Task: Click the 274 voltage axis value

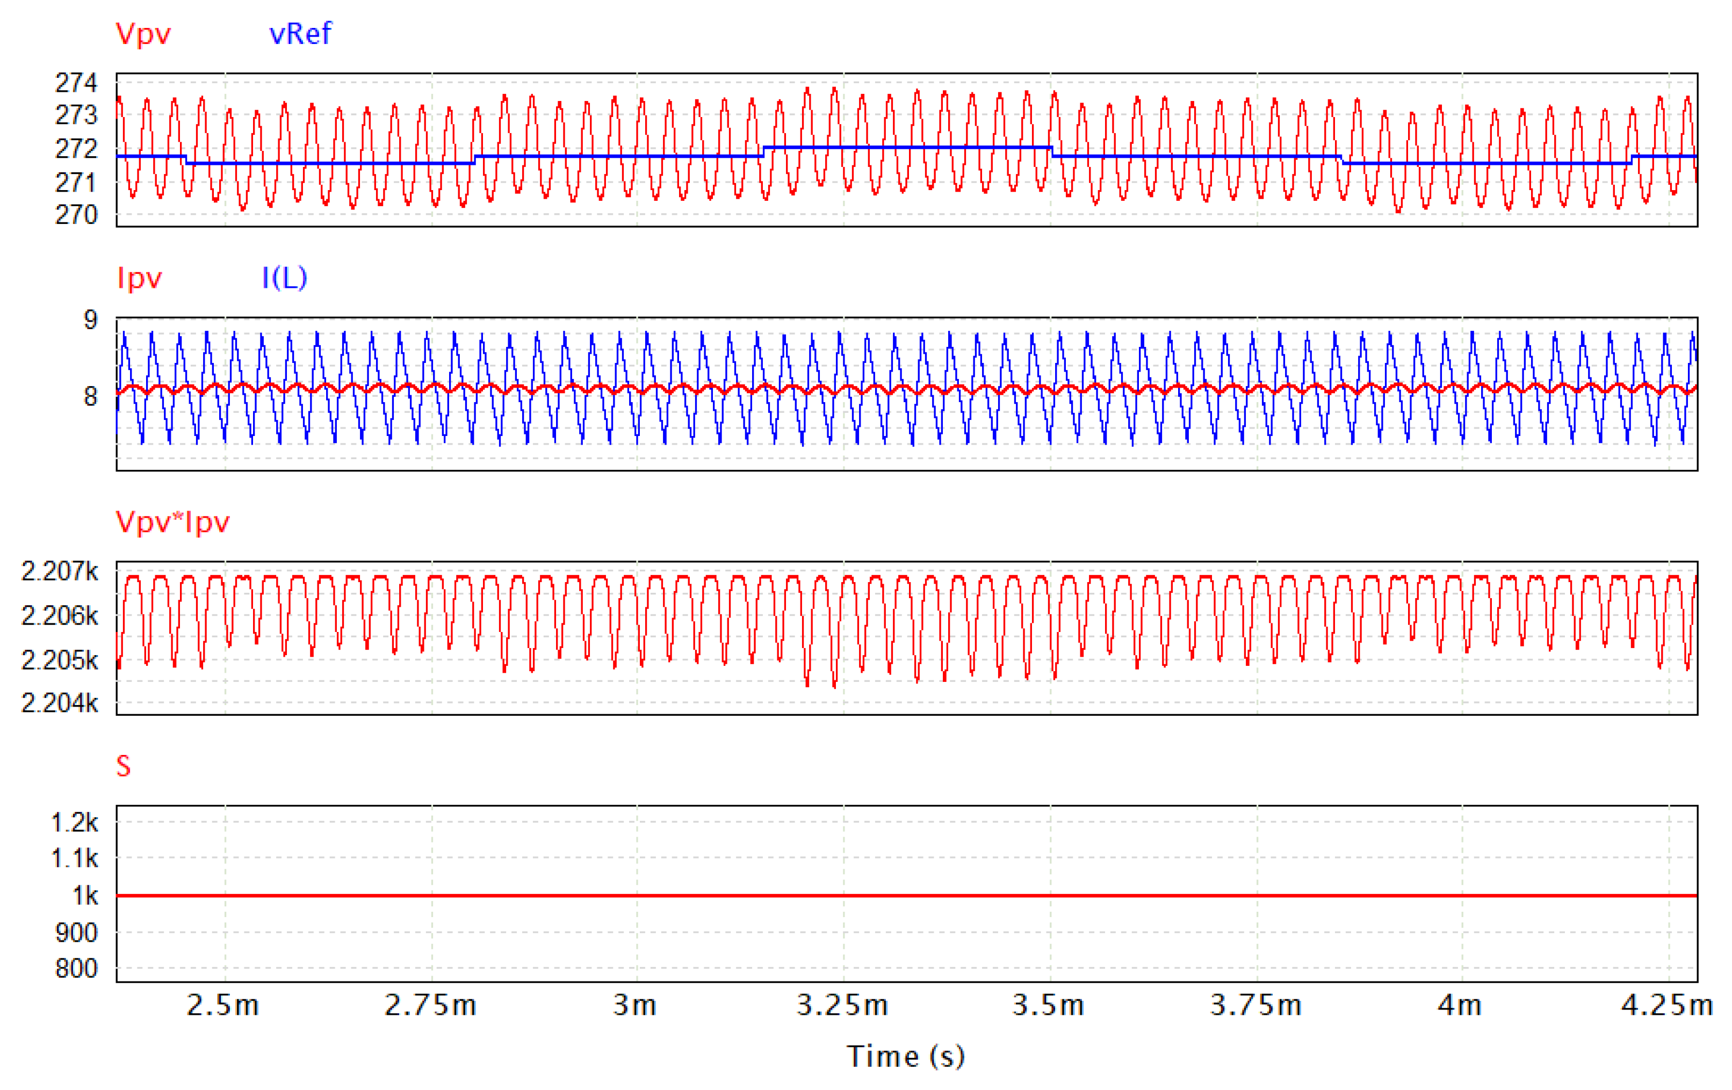Action: pyautogui.click(x=76, y=83)
